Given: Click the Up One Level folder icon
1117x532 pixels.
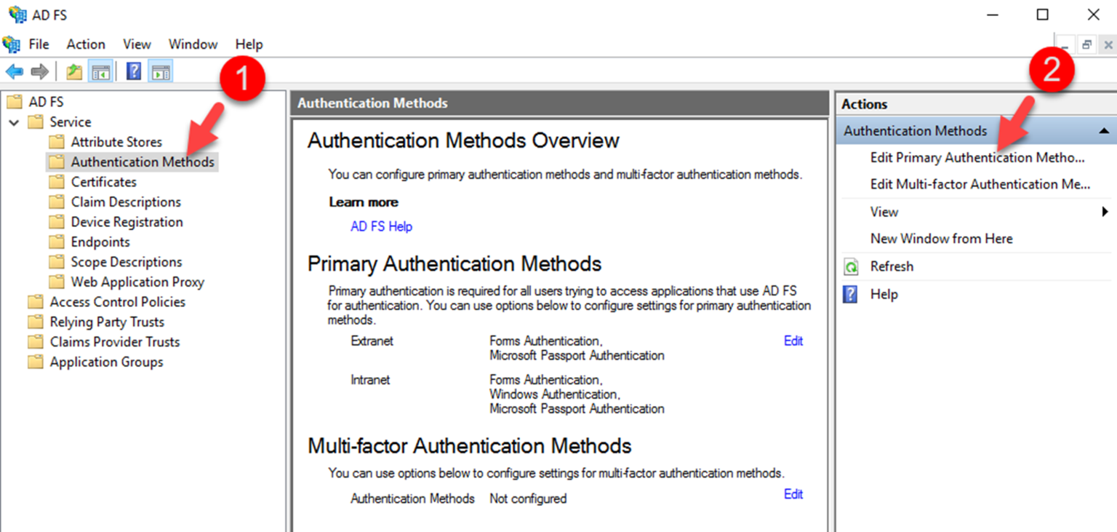Looking at the screenshot, I should coord(73,71).
